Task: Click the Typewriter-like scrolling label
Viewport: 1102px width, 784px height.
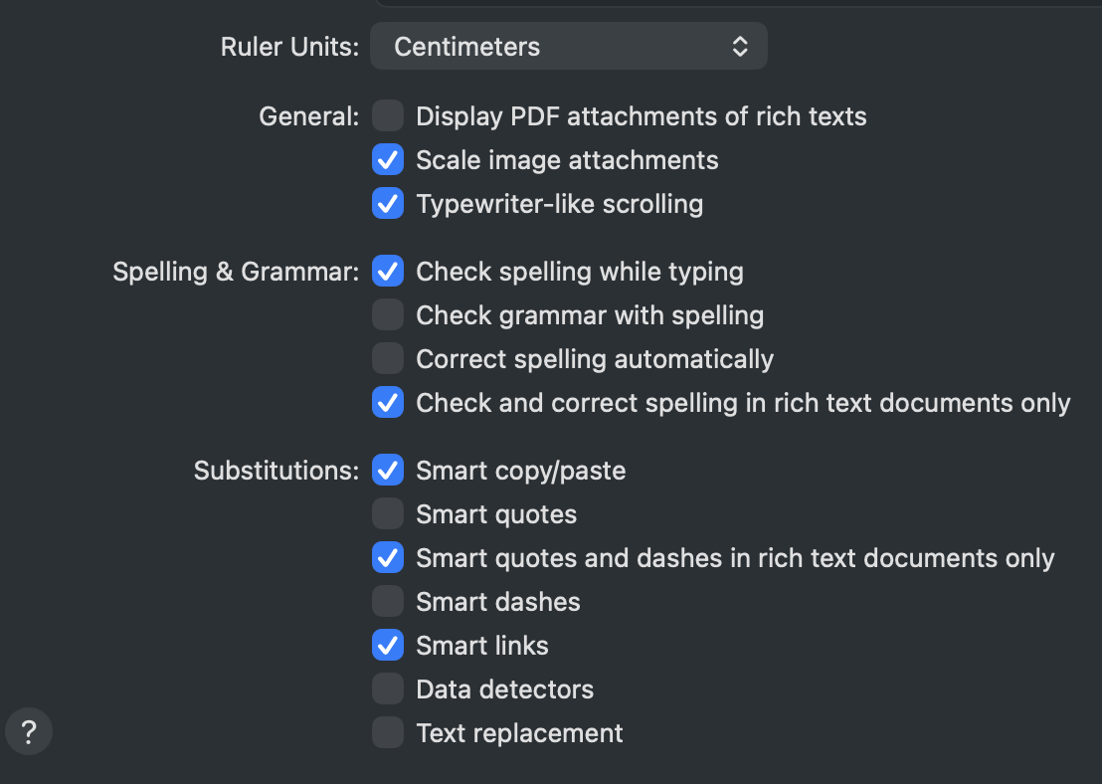Action: coord(559,204)
